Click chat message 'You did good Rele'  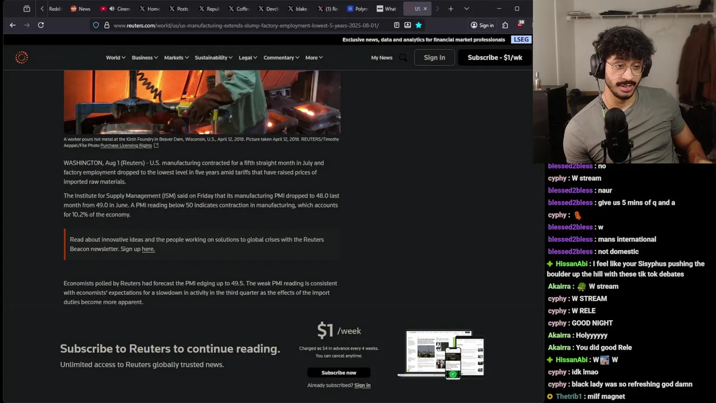point(604,348)
